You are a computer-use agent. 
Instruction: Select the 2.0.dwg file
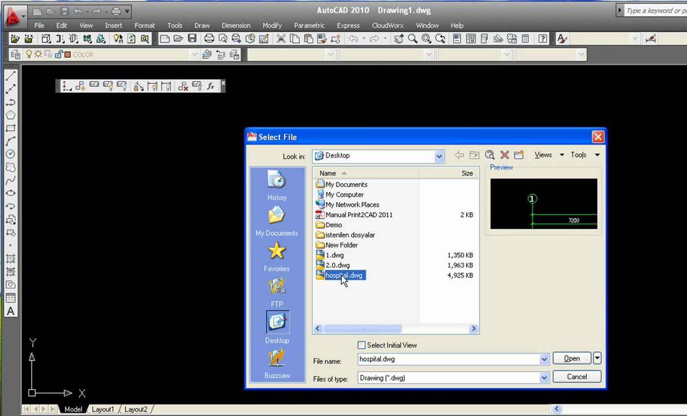coord(337,265)
